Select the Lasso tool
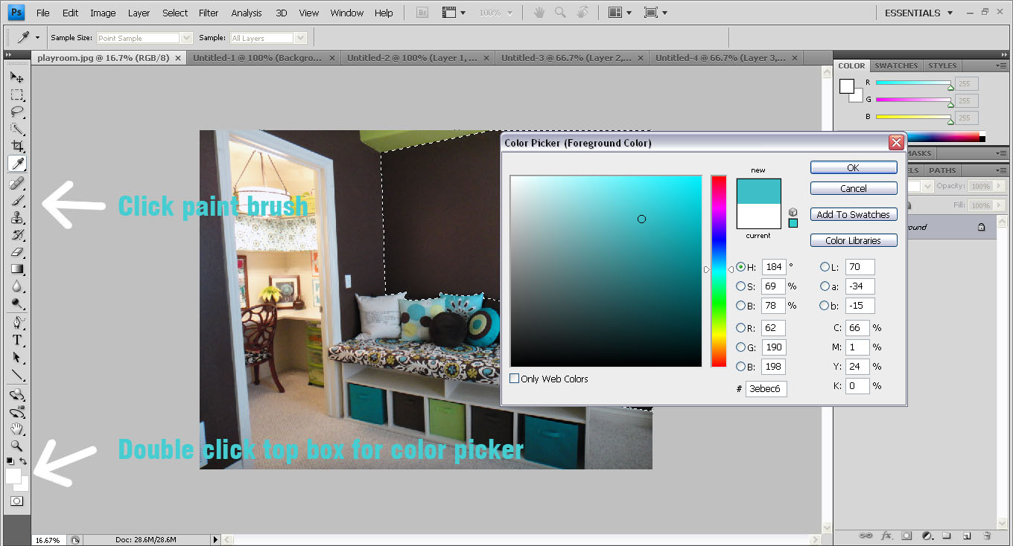 16,112
